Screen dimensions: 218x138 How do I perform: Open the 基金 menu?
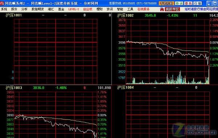click(x=61, y=9)
